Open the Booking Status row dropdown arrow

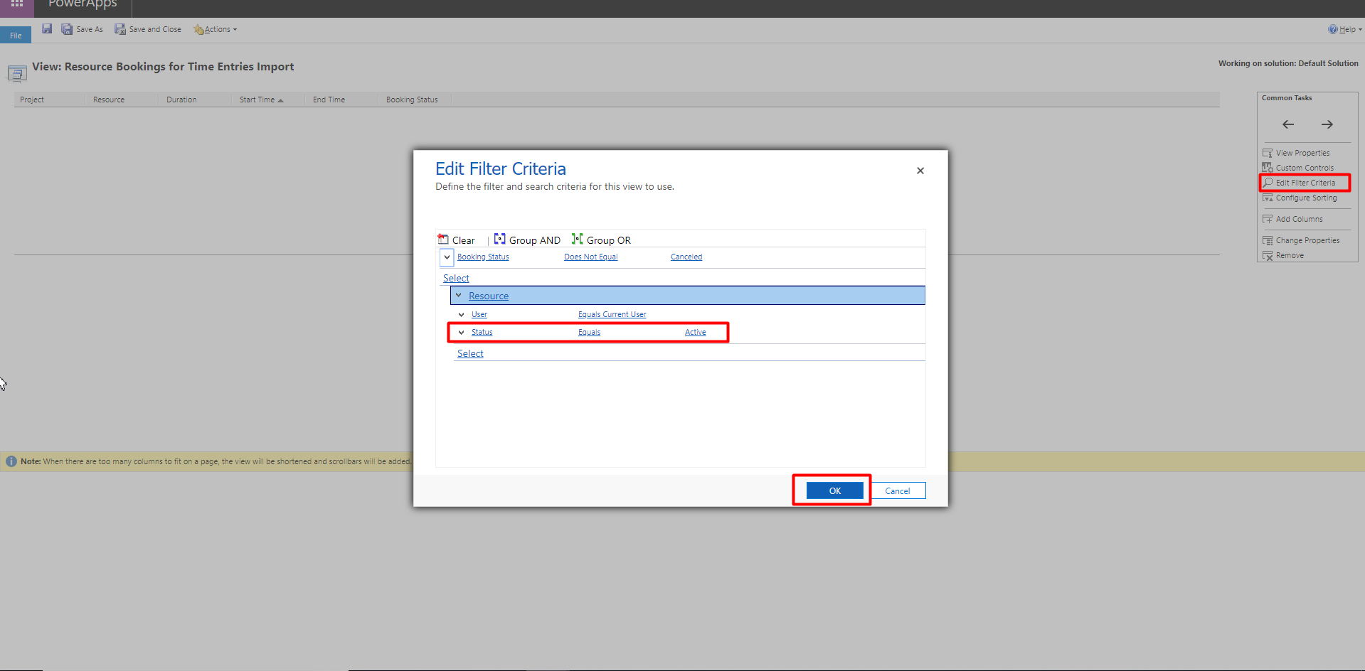point(447,257)
